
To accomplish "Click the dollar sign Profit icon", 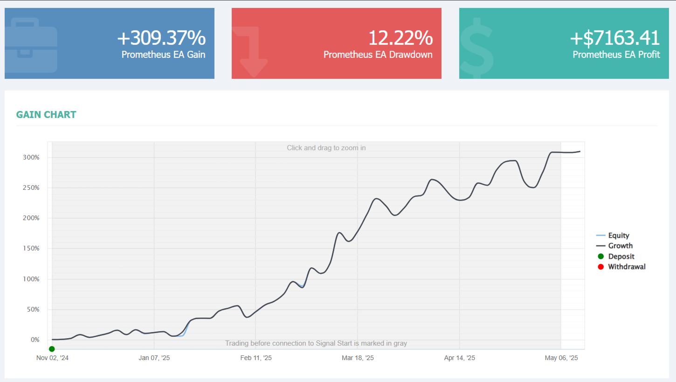I will coord(476,49).
